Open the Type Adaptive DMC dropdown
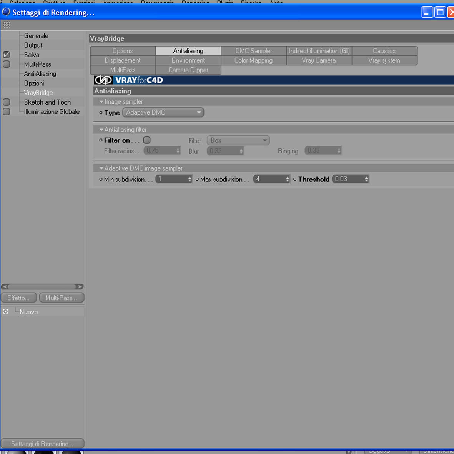Viewport: 454px width, 454px height. [163, 112]
